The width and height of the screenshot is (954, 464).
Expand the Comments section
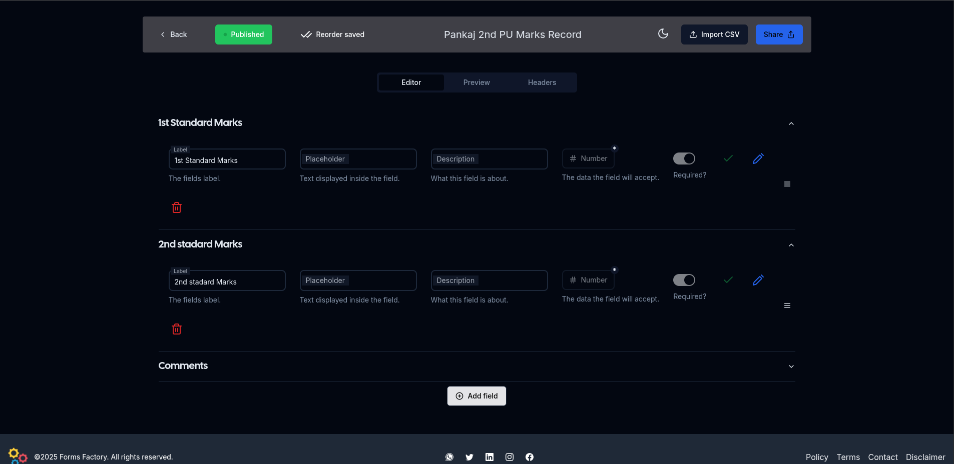(791, 366)
